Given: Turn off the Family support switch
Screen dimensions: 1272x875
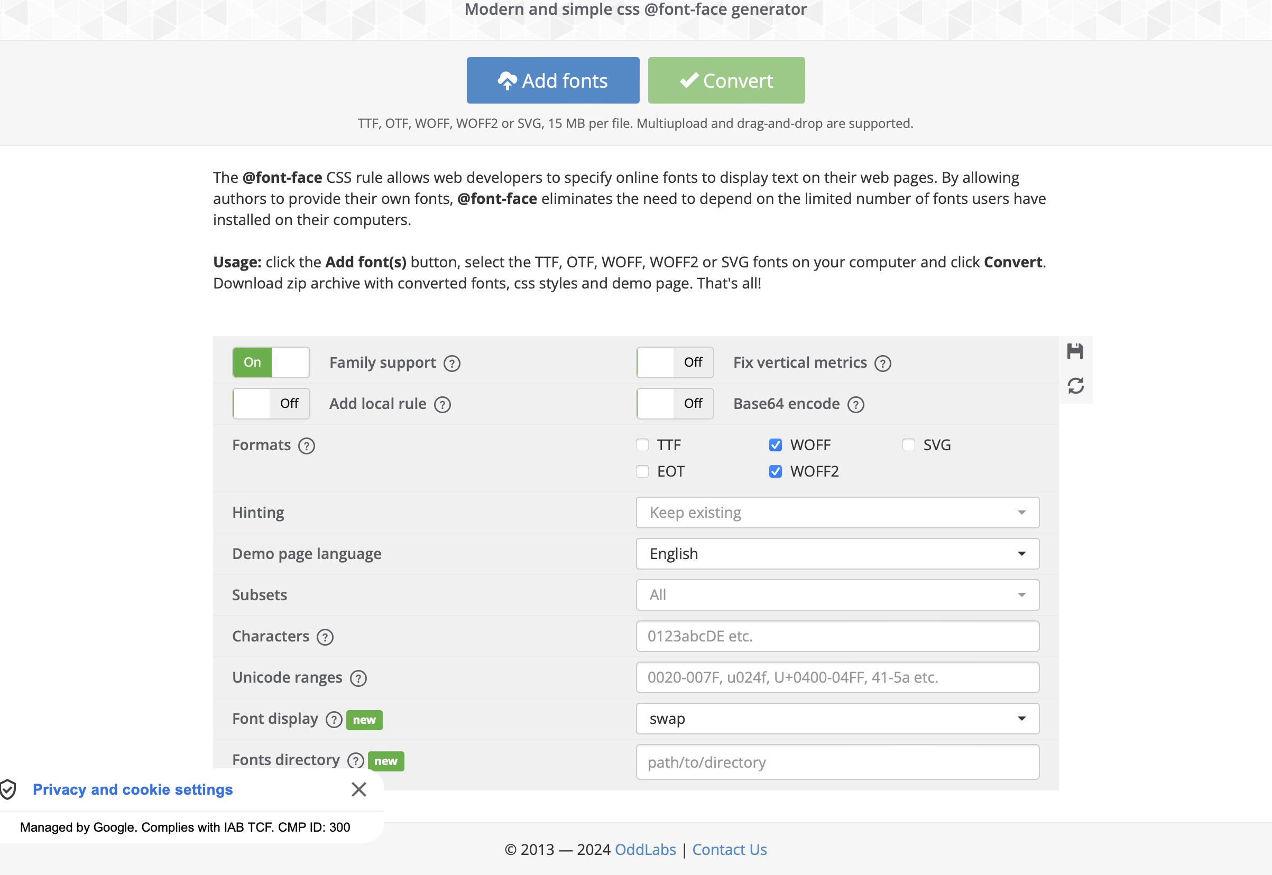Looking at the screenshot, I should pos(271,362).
